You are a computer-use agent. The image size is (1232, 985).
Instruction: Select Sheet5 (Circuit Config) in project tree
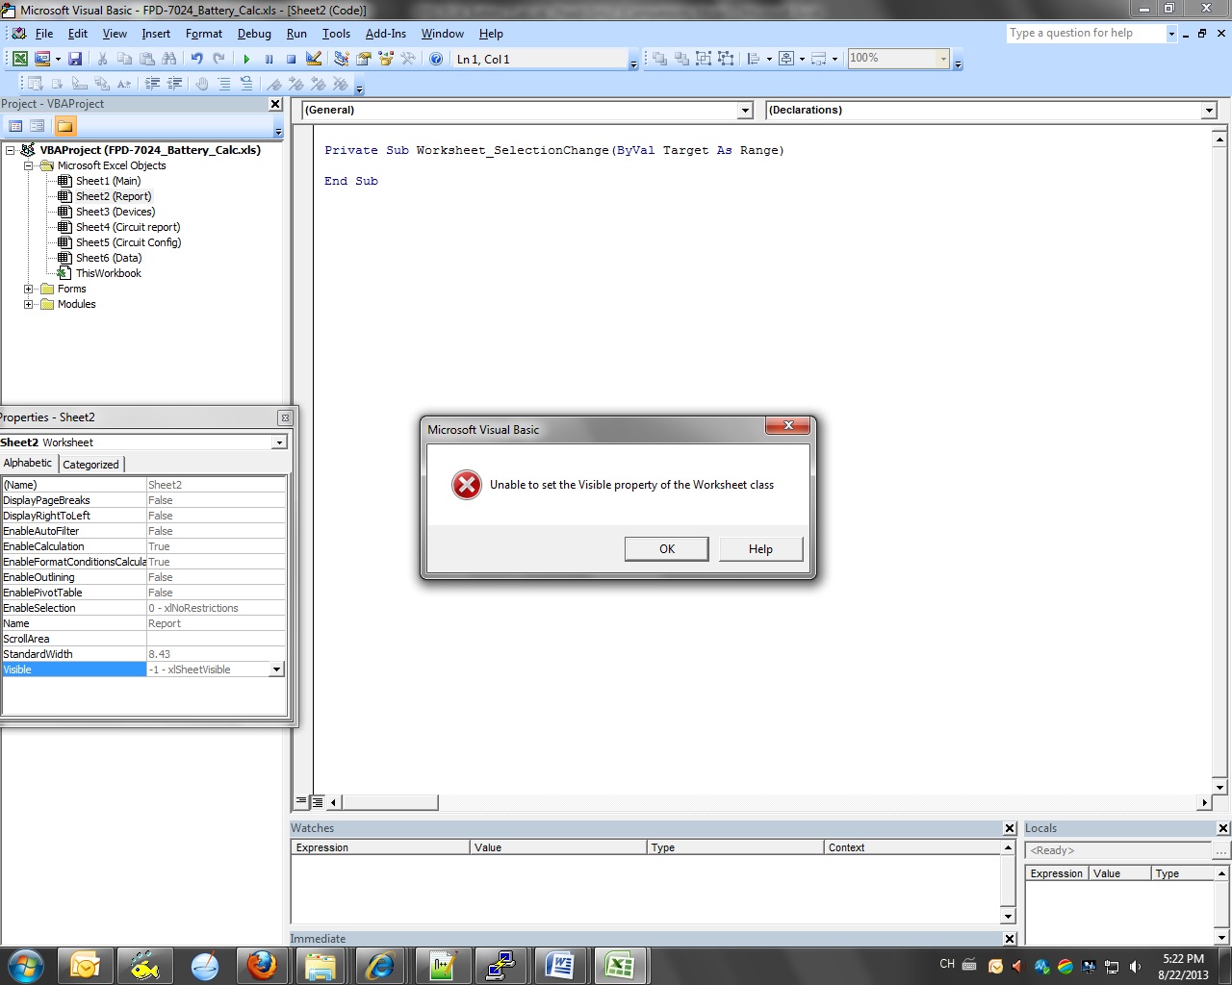coord(128,242)
